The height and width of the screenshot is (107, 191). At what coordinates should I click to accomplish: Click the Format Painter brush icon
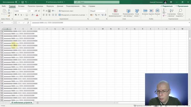point(9,16)
